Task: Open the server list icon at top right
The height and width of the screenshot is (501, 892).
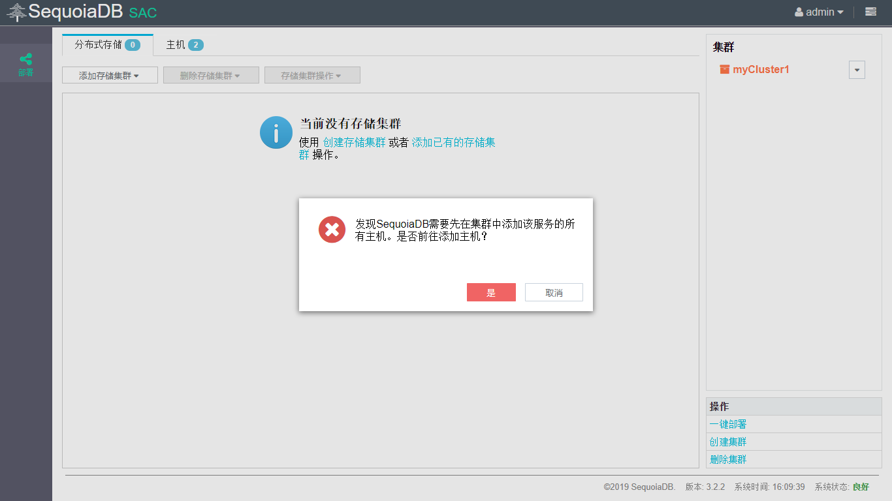Action: point(870,12)
